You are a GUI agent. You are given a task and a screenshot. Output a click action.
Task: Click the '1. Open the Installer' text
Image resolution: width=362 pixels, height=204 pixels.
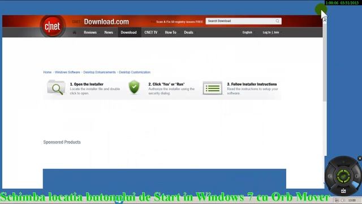(87, 84)
